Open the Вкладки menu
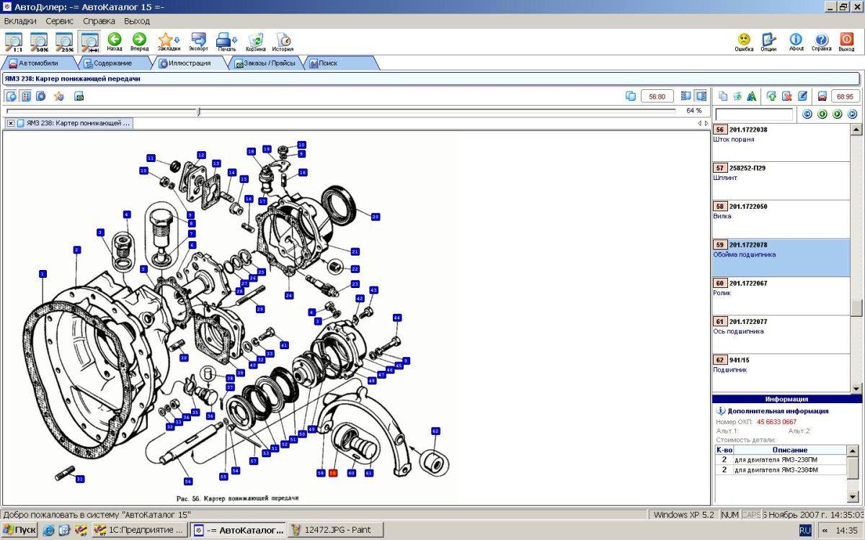 [x=20, y=21]
